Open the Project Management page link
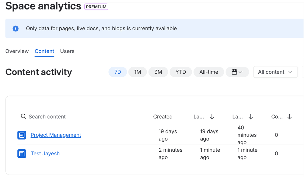 point(56,135)
